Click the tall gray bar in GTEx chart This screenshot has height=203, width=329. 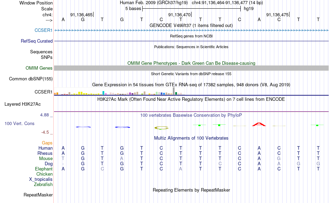click(x=174, y=91)
